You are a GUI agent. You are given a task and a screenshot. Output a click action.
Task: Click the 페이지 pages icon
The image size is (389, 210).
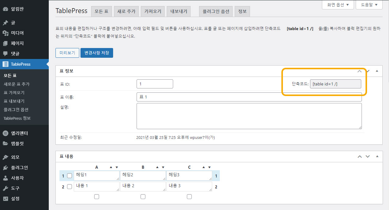(5, 43)
